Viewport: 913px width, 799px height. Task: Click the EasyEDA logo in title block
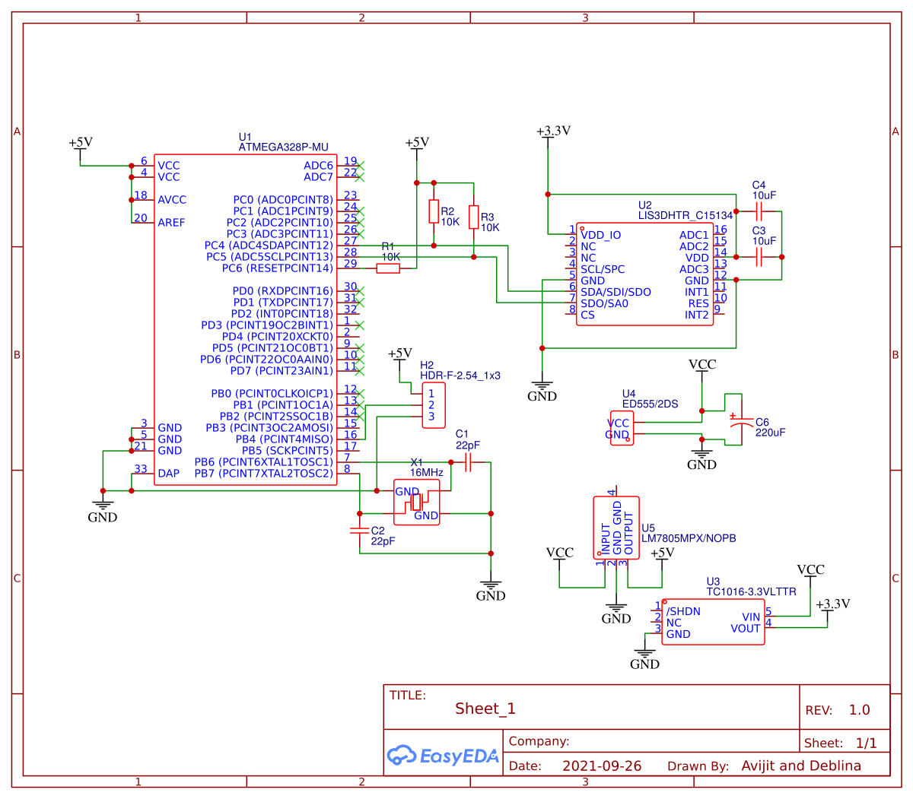coord(443,756)
